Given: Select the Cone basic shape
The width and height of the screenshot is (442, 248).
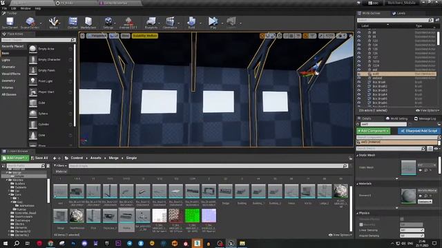Looking at the screenshot, I should click(x=41, y=135).
